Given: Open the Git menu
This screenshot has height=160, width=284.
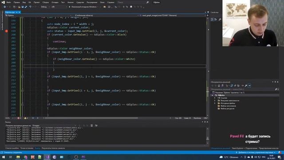Looking at the screenshot, I should (30, 2).
